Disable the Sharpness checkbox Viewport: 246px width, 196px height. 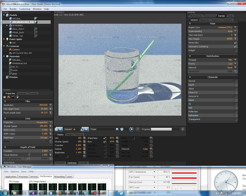[x=105, y=138]
